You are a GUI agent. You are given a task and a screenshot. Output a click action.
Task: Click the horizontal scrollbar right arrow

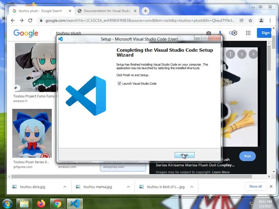point(269,176)
